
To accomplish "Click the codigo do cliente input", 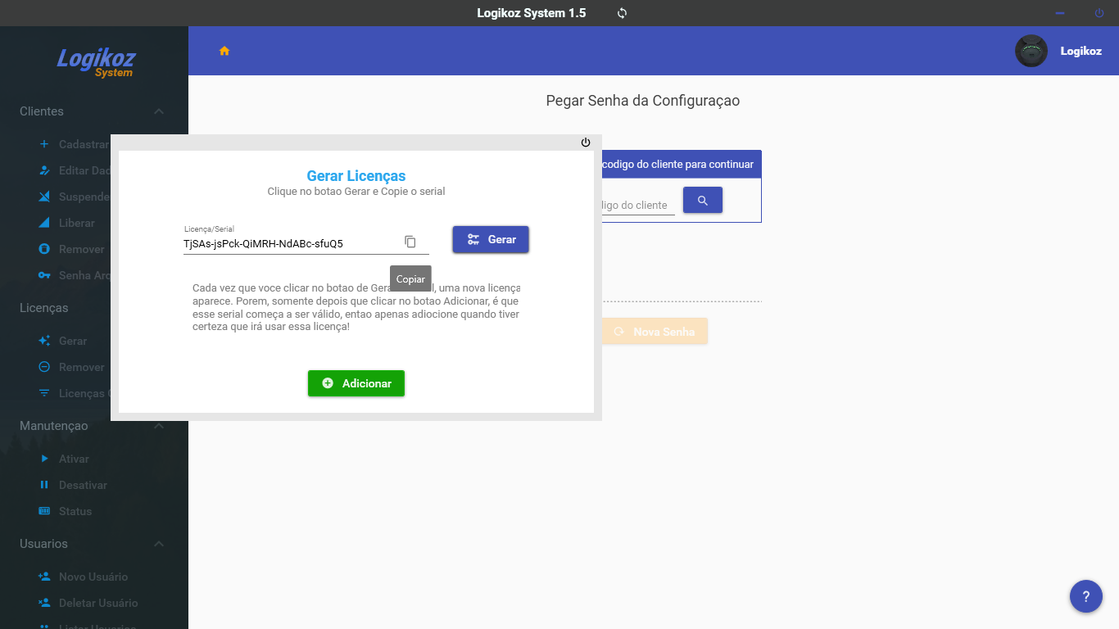I will point(638,205).
